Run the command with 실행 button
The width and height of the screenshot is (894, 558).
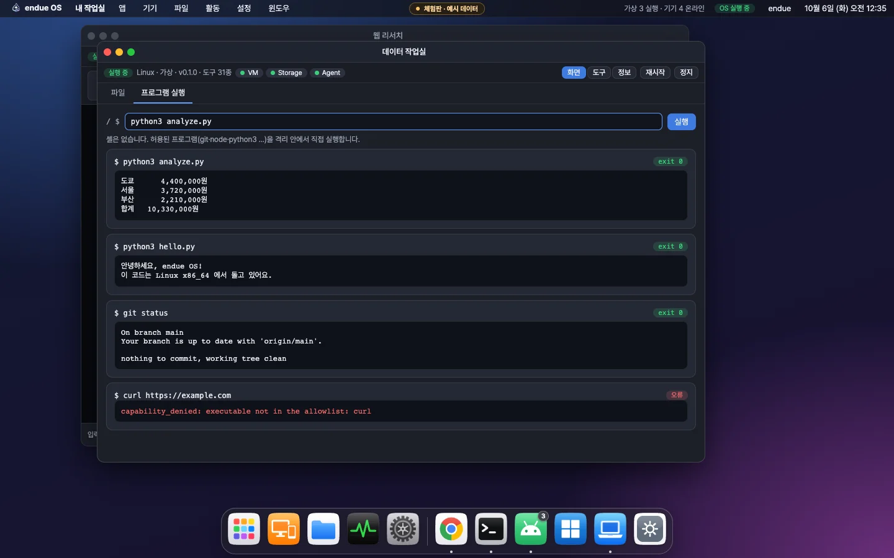682,122
